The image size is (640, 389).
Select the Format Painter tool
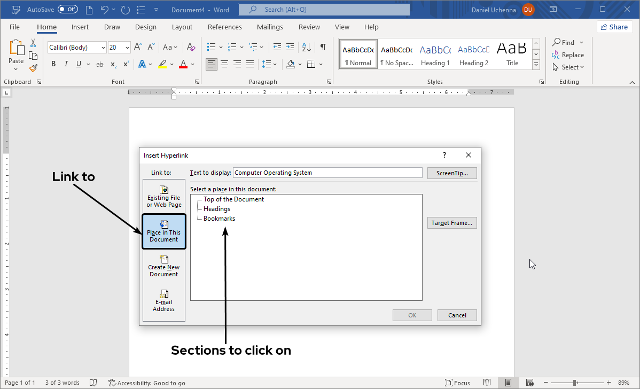[x=32, y=68]
